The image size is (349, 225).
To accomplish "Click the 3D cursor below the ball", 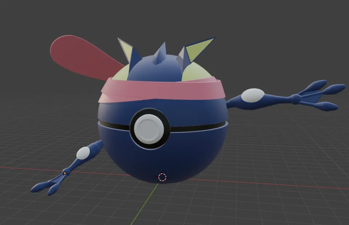I will tap(162, 177).
